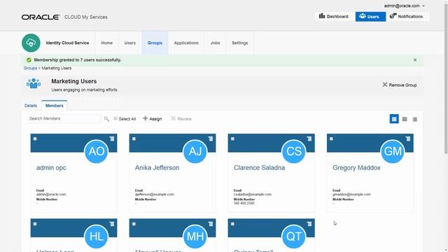Select the Members tab

[55, 106]
